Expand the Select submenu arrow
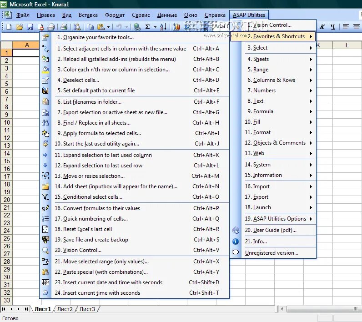 311,48
